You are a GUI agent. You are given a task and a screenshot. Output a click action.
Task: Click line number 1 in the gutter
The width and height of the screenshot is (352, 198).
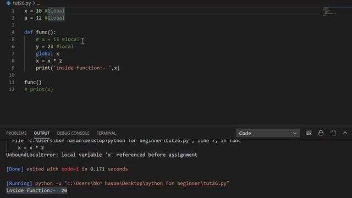coord(13,11)
